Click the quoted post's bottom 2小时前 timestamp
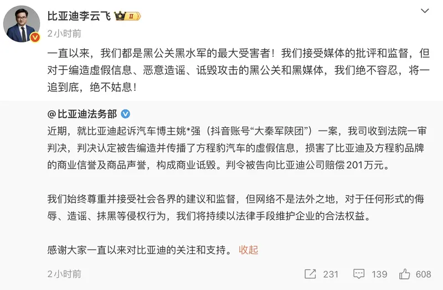Screen dimensions: 443x290 click(x=64, y=274)
